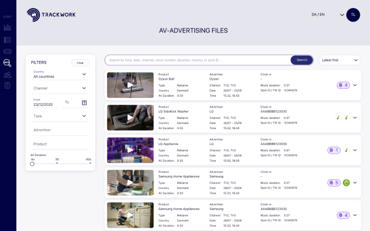
Task: Click second green music note on LG SideKick Washer row
Action: click(x=346, y=118)
